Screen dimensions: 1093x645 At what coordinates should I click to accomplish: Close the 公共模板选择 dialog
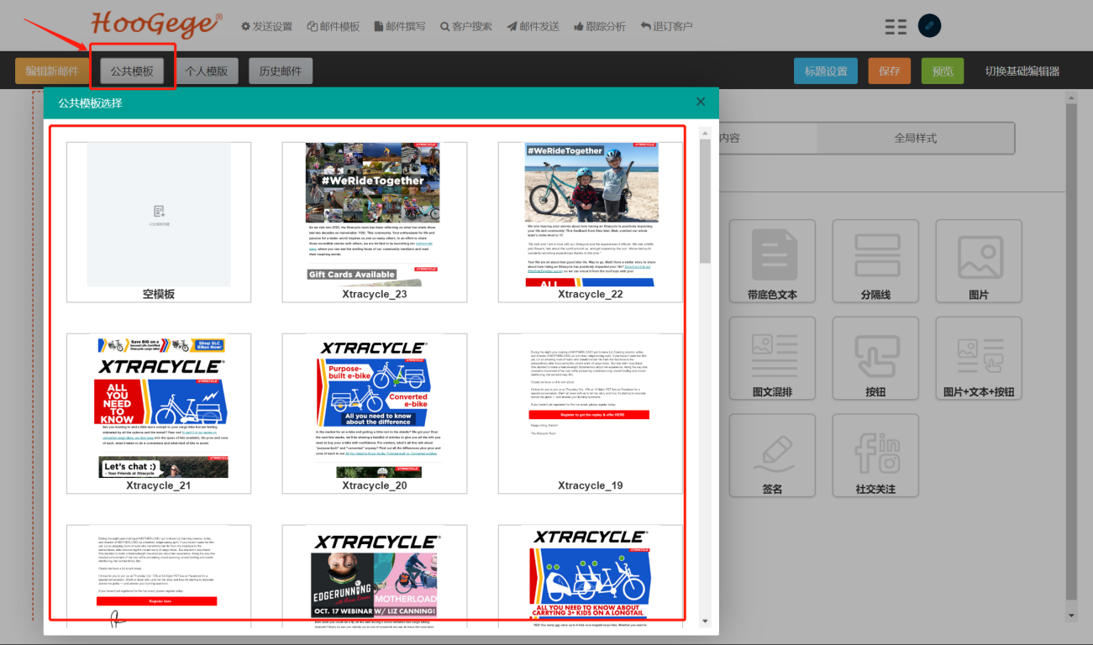(701, 102)
